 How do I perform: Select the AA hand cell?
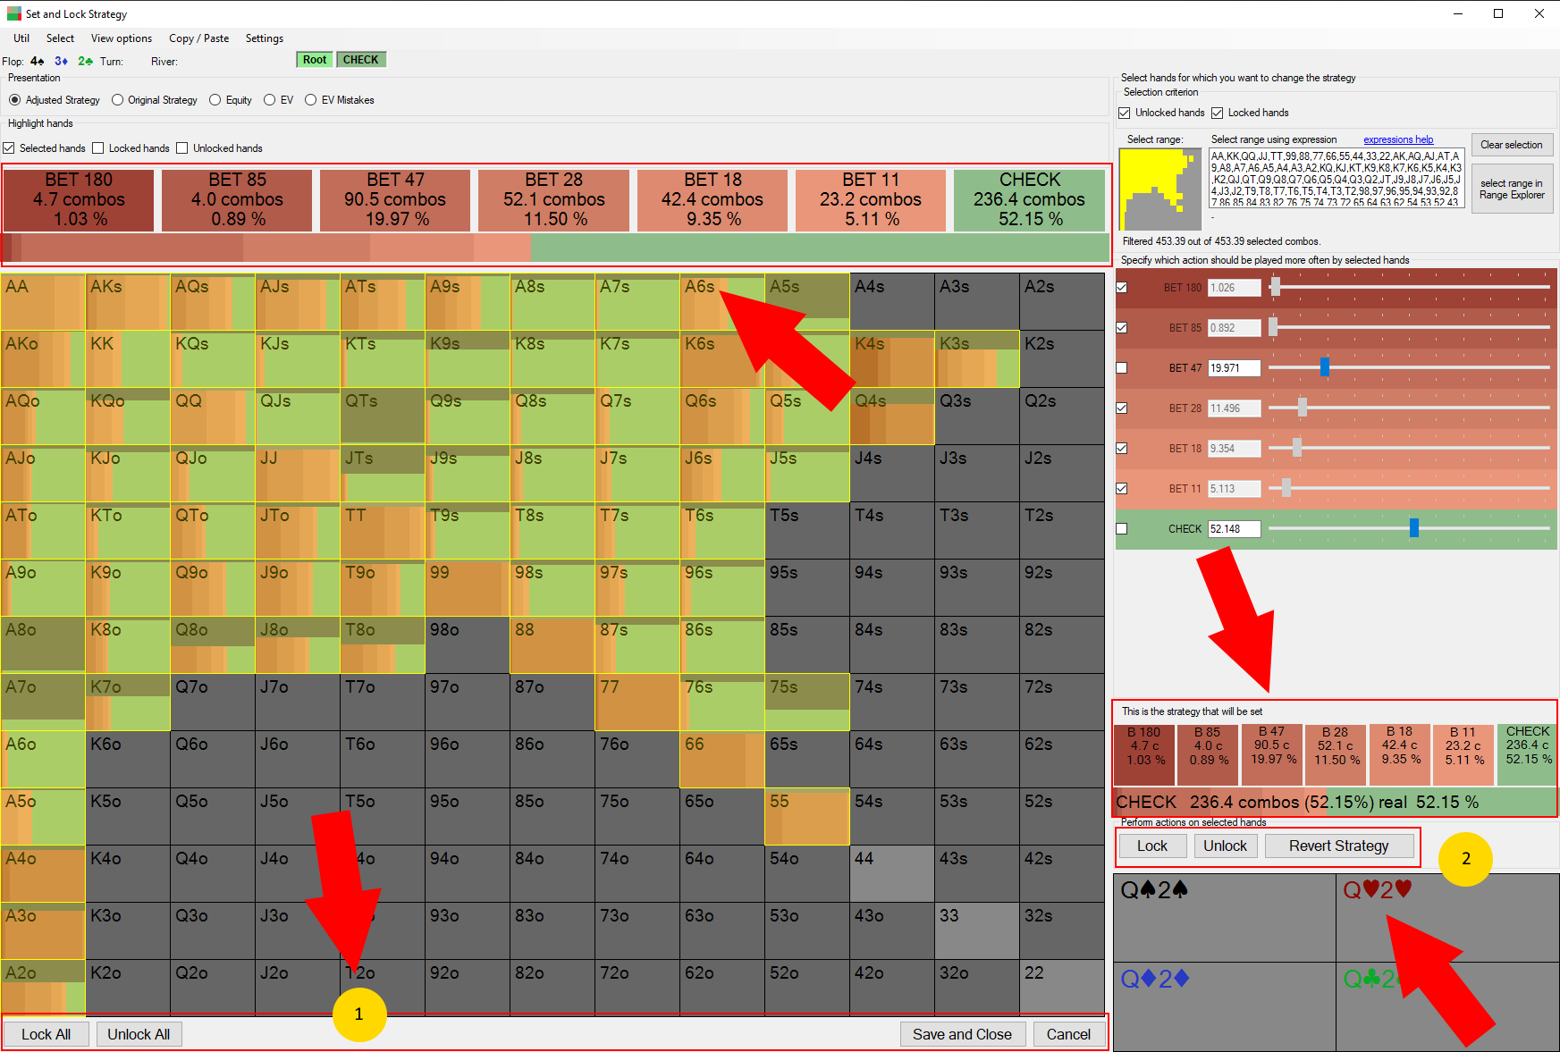coord(43,302)
